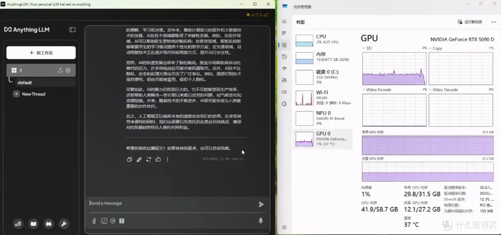Screen dimensions: 501x235
Task: Click the NVIDIA GeForce RTX 5090 D label
Action: (x=462, y=39)
